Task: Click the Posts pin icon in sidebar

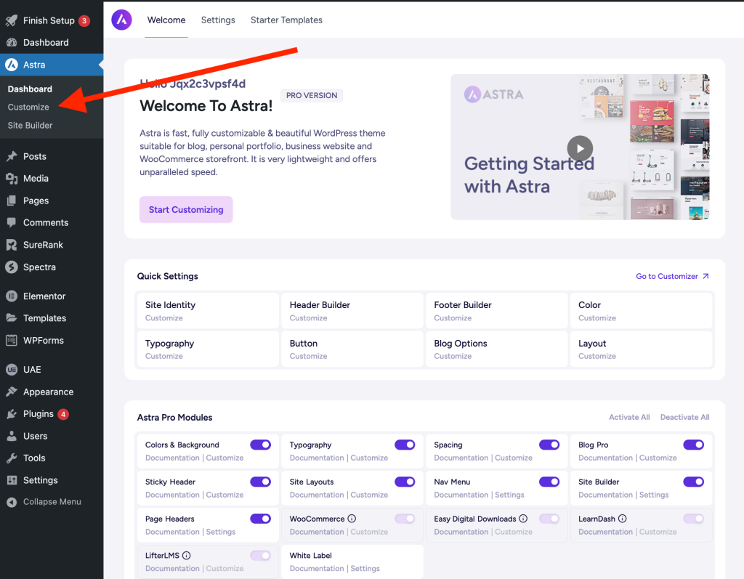Action: [11, 156]
